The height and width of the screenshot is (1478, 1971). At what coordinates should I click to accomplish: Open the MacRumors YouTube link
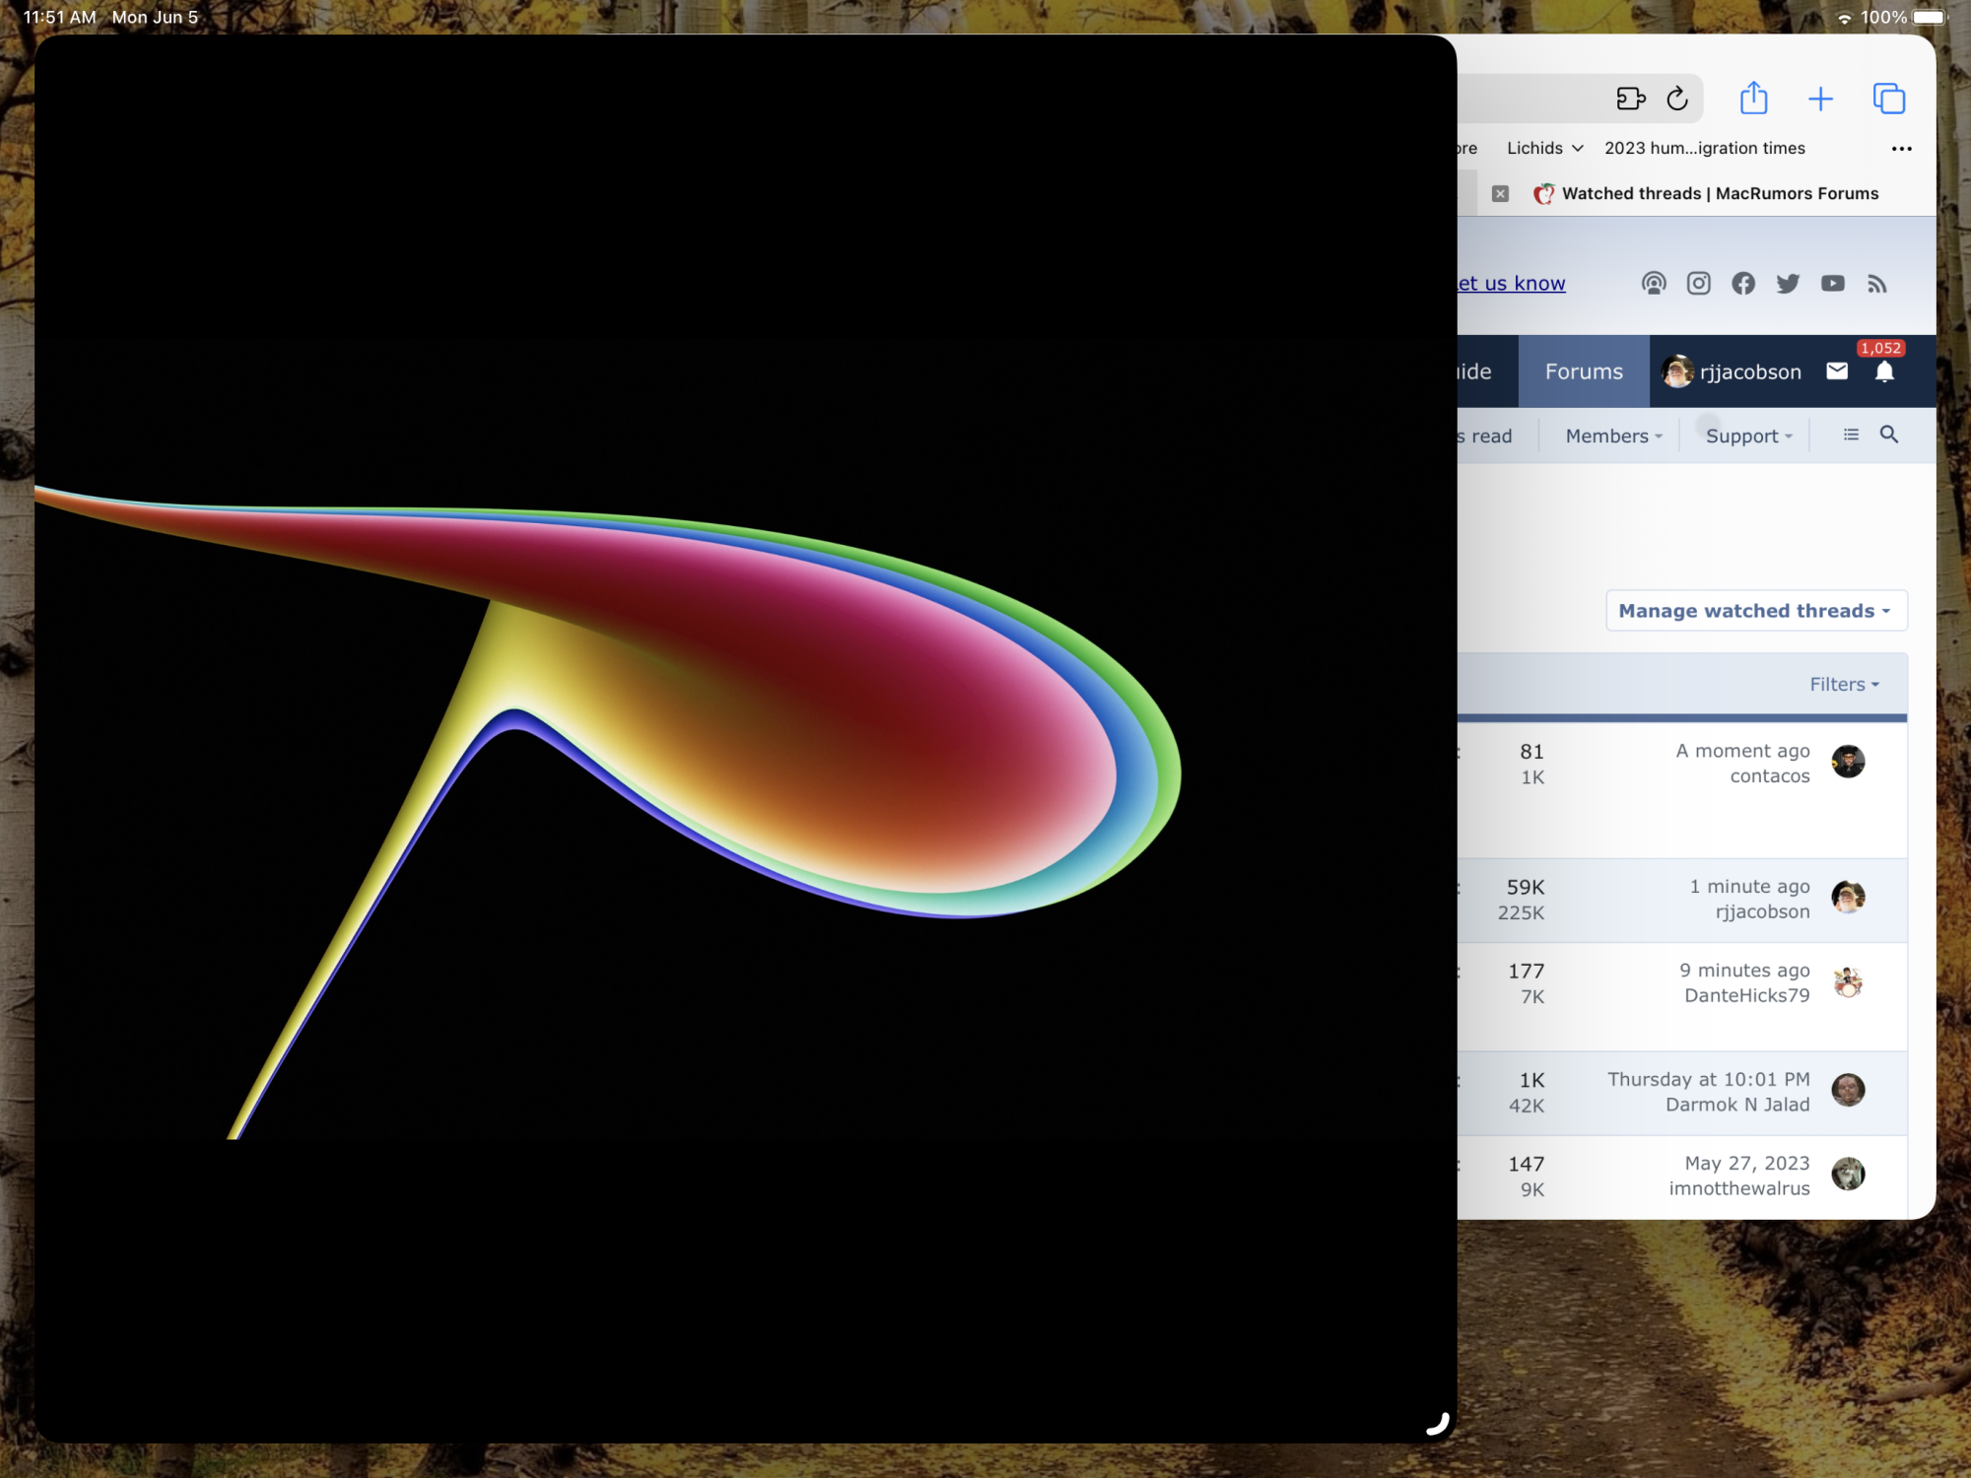pos(1832,284)
